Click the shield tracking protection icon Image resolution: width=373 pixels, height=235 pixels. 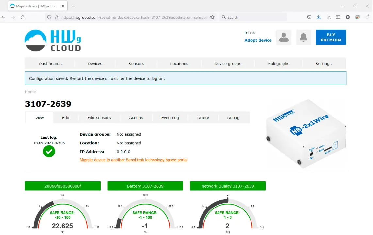pyautogui.click(x=49, y=17)
